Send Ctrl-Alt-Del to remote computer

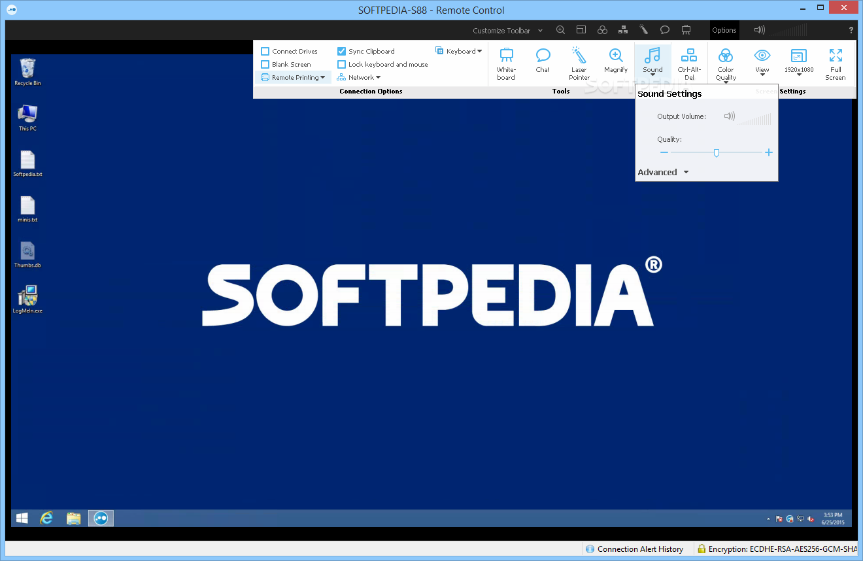[689, 63]
